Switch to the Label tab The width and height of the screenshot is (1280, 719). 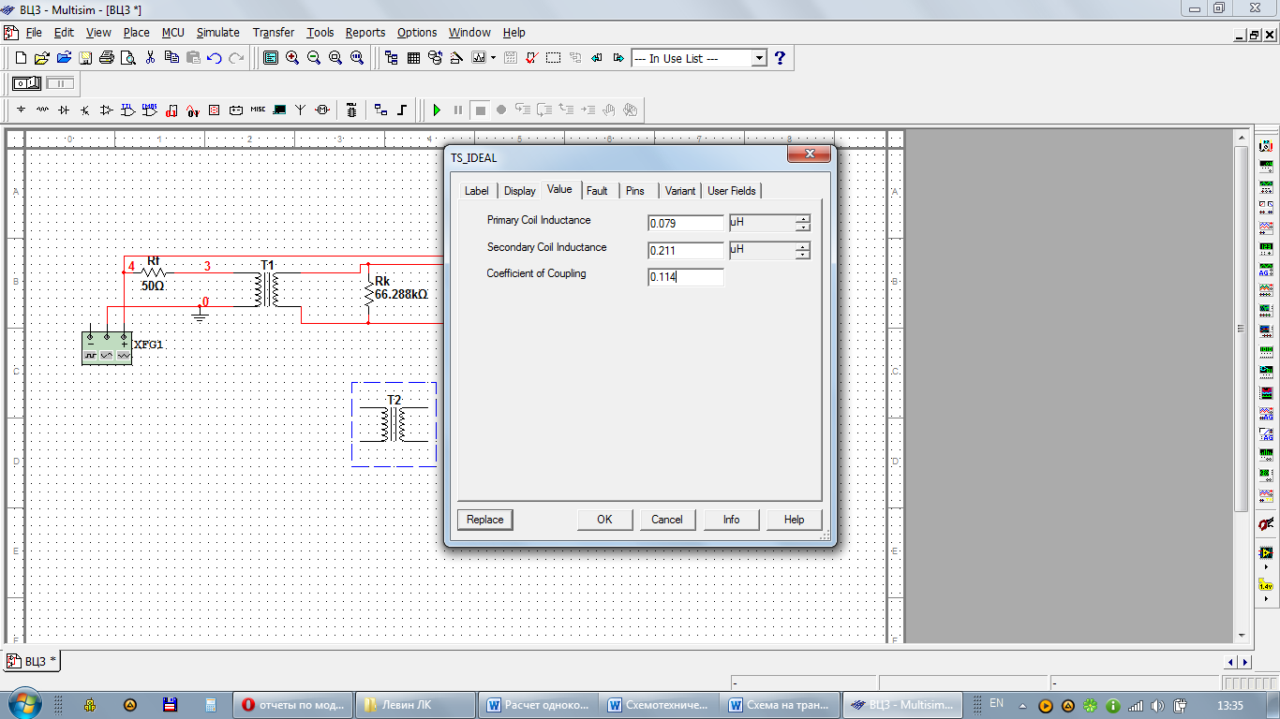coord(477,191)
